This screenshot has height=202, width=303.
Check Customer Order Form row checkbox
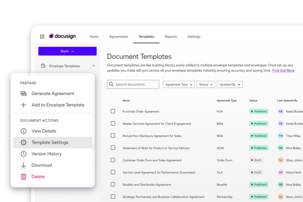point(113,160)
